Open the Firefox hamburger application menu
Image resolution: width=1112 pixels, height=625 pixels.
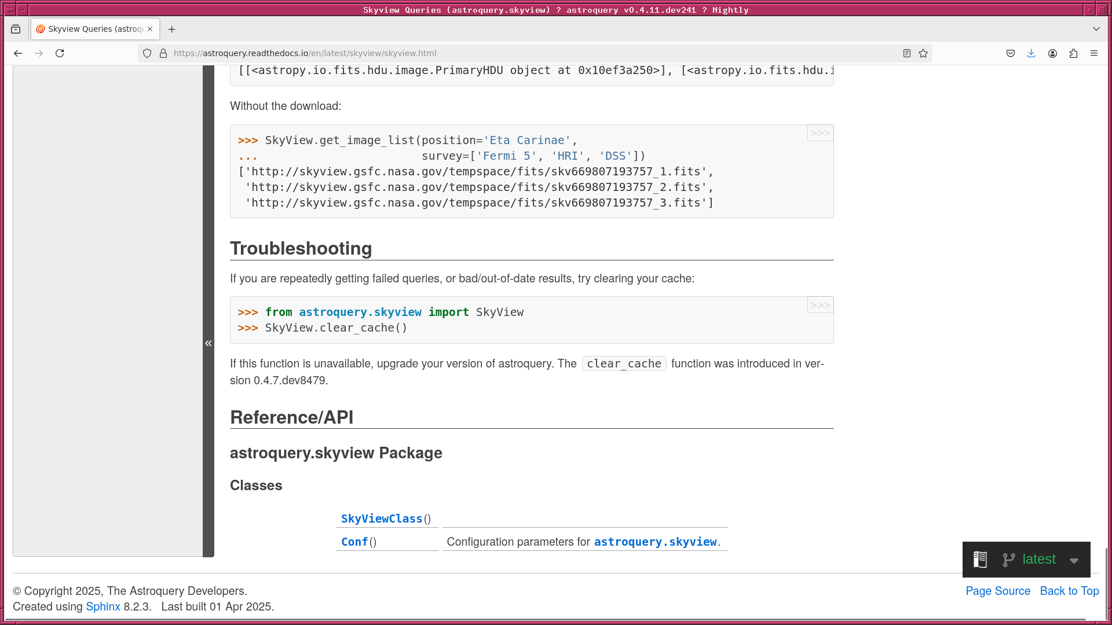(1094, 53)
